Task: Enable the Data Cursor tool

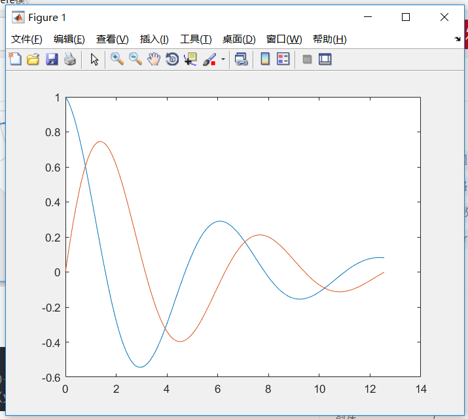Action: pyautogui.click(x=190, y=59)
